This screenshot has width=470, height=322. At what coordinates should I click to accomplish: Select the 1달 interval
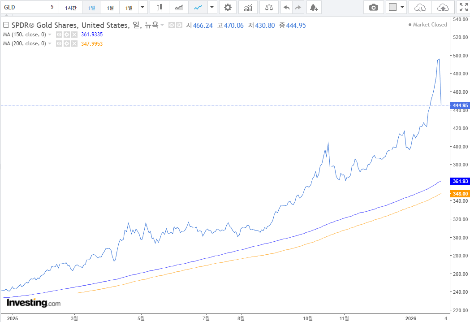[110, 8]
